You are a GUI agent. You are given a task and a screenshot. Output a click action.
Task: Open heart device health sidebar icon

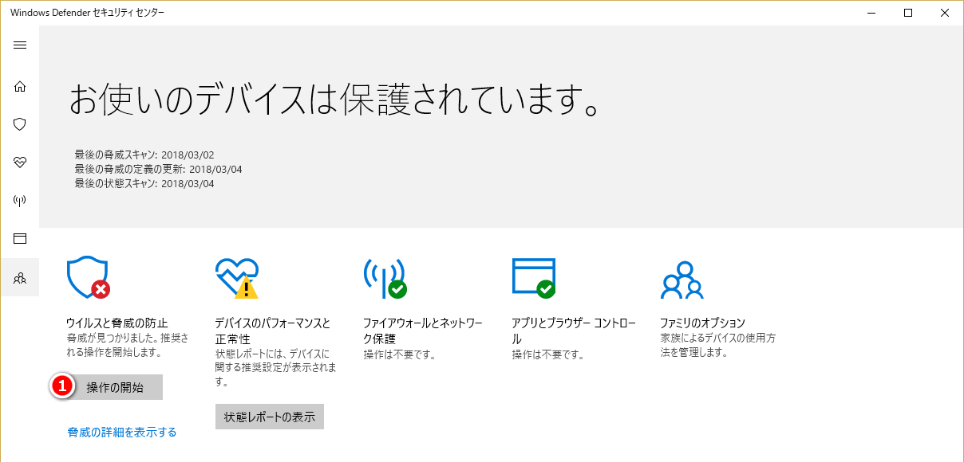click(20, 162)
